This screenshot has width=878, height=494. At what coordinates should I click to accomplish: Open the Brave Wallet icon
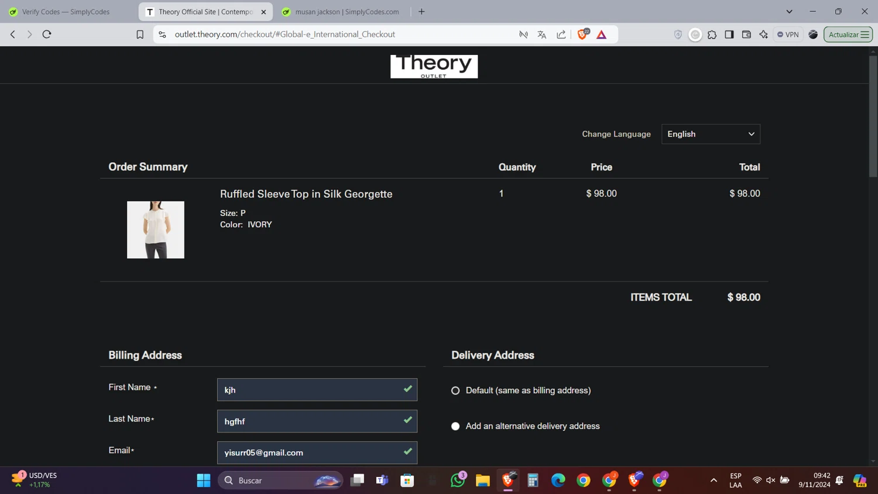click(746, 35)
